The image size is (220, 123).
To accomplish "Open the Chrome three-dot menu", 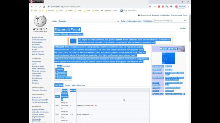I will pos(188,7).
